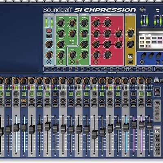Click the Compressor Release knob

[x=84, y=33]
